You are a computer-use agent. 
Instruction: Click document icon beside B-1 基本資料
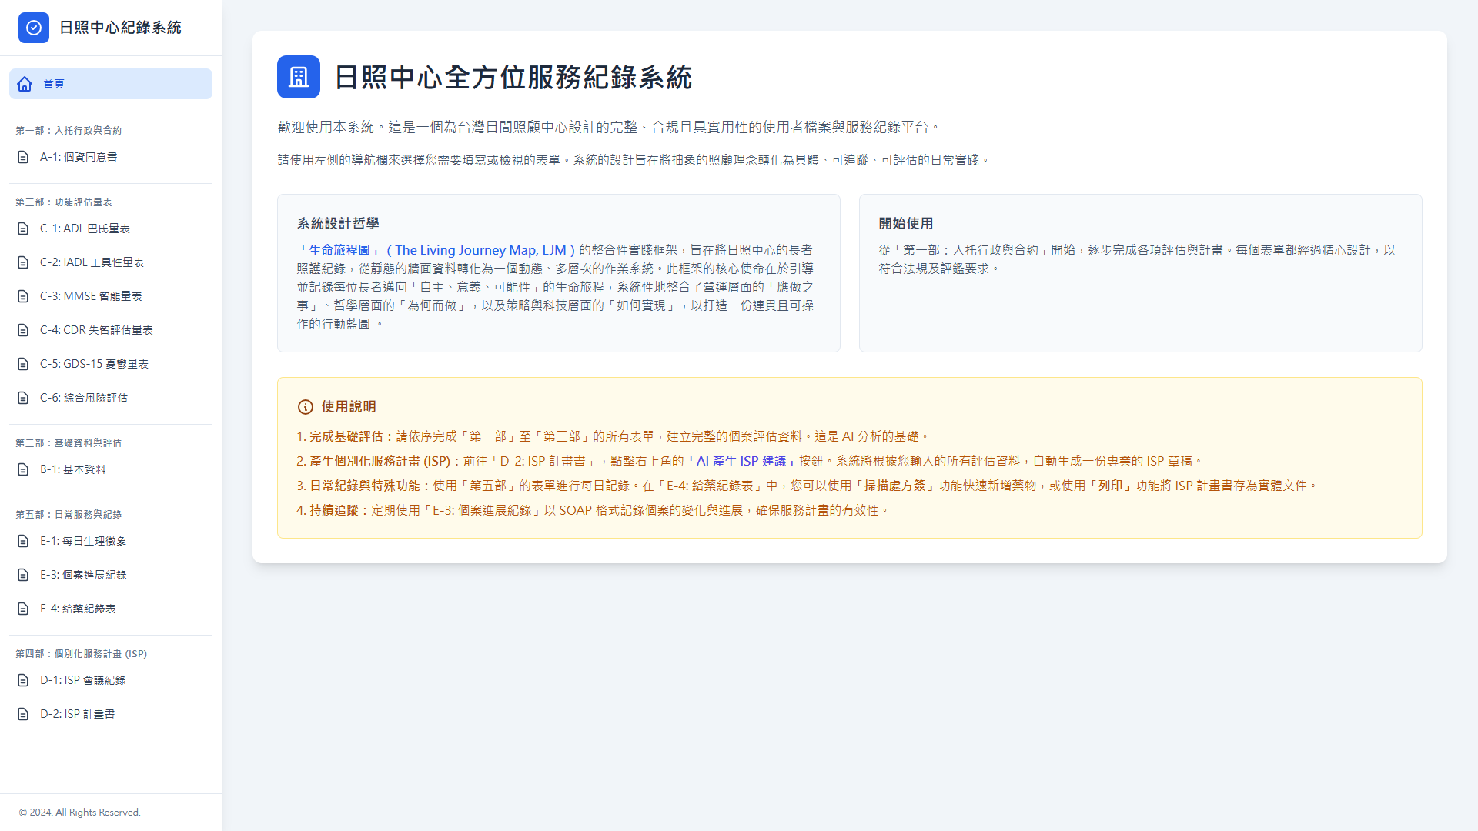[x=23, y=469]
